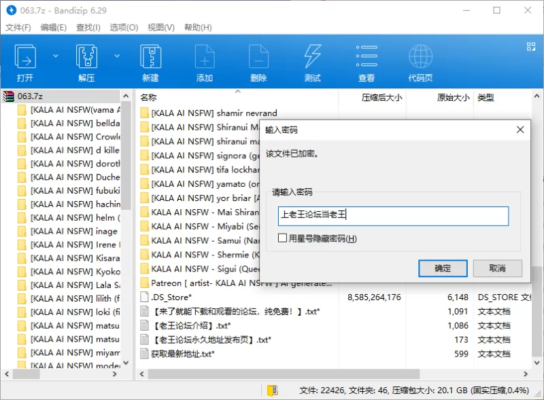Click the archive icon in the status bar
544x400 pixels.
pyautogui.click(x=272, y=390)
